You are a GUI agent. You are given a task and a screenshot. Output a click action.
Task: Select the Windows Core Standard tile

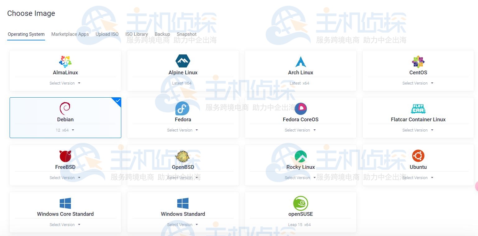[65, 204]
